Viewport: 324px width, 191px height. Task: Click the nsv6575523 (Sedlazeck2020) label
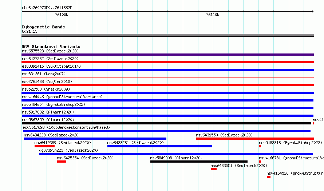[x=50, y=51]
